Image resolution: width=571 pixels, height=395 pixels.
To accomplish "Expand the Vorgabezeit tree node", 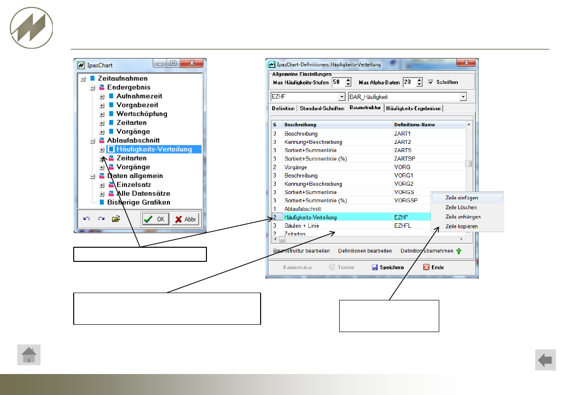I will point(102,105).
